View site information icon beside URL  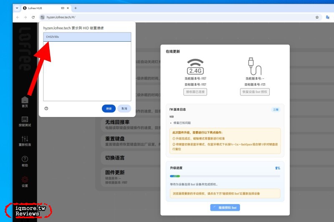(43, 17)
